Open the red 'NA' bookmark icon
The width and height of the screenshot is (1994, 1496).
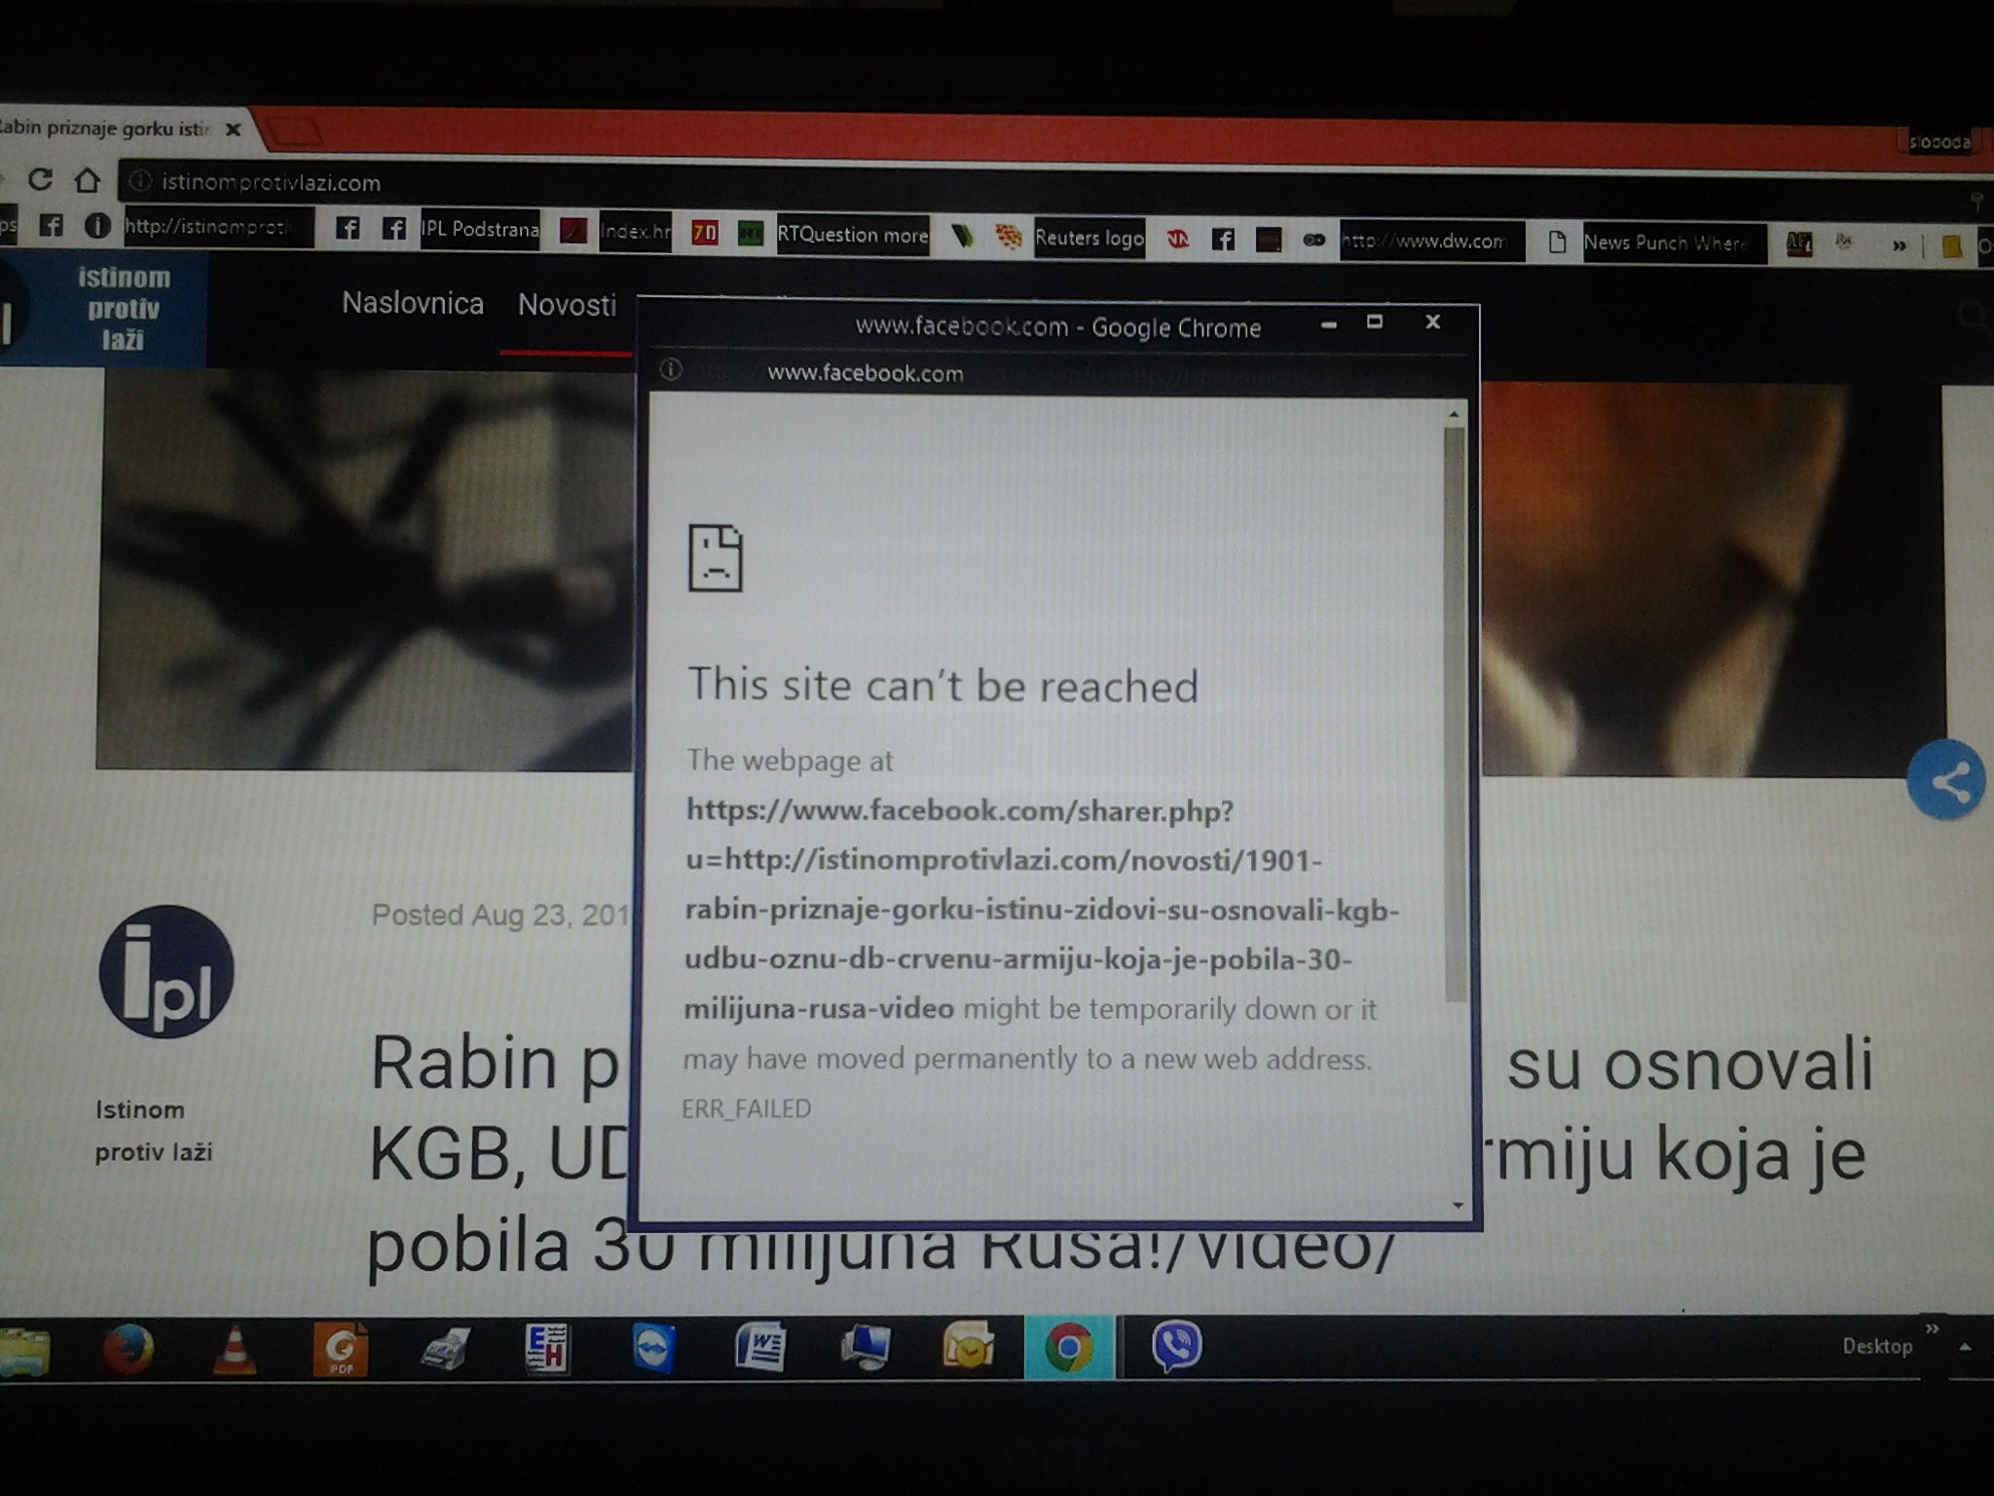click(x=1177, y=239)
